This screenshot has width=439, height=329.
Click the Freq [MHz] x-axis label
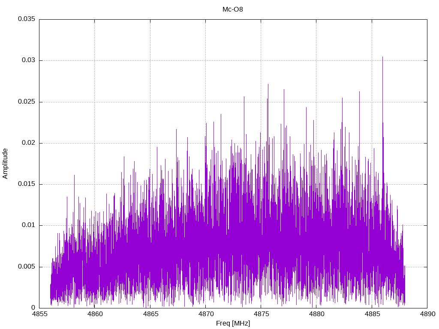(233, 323)
